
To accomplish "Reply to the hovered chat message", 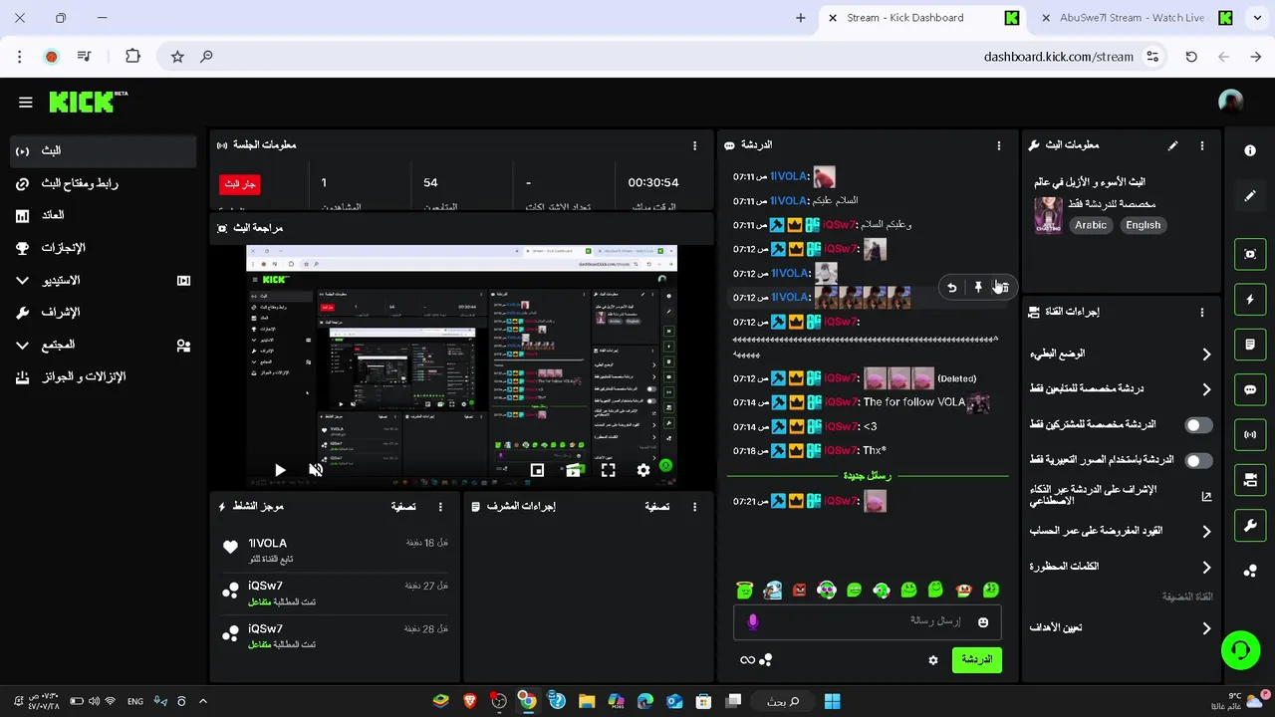I will (x=952, y=288).
